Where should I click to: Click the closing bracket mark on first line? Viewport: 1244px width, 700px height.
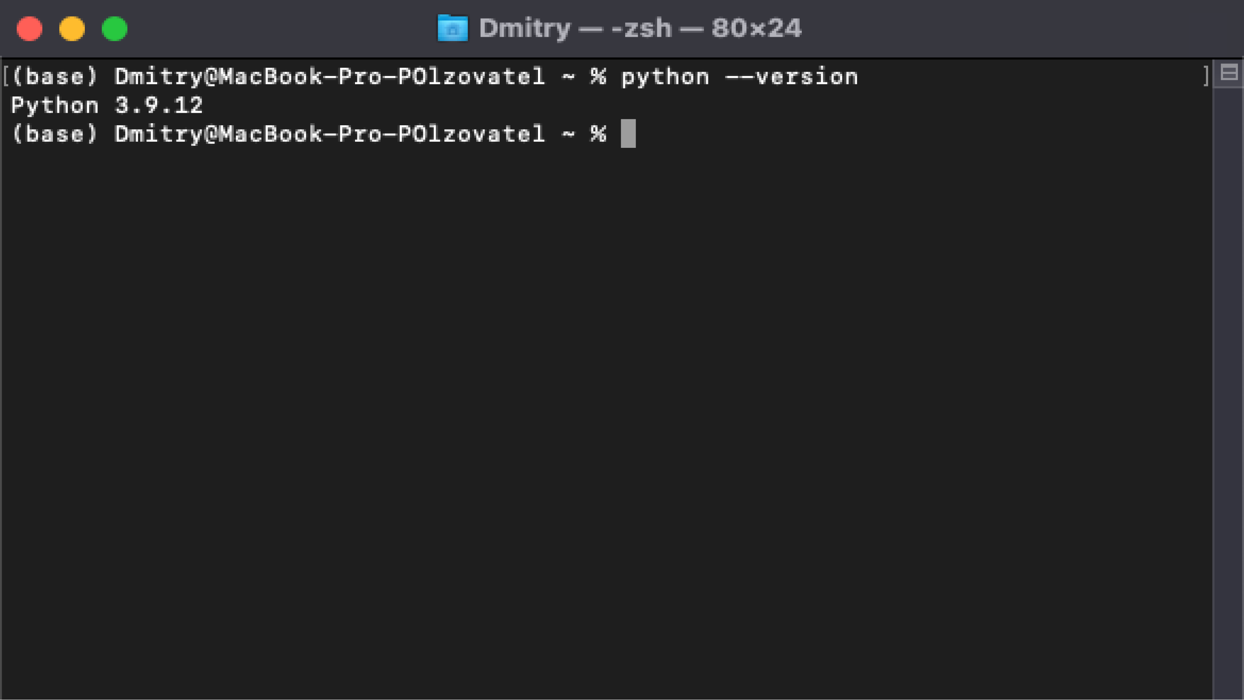tap(1205, 77)
